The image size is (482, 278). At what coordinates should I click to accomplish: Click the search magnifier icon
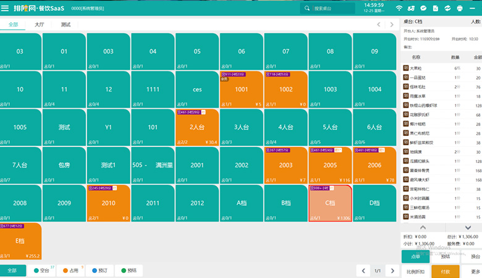307,8
